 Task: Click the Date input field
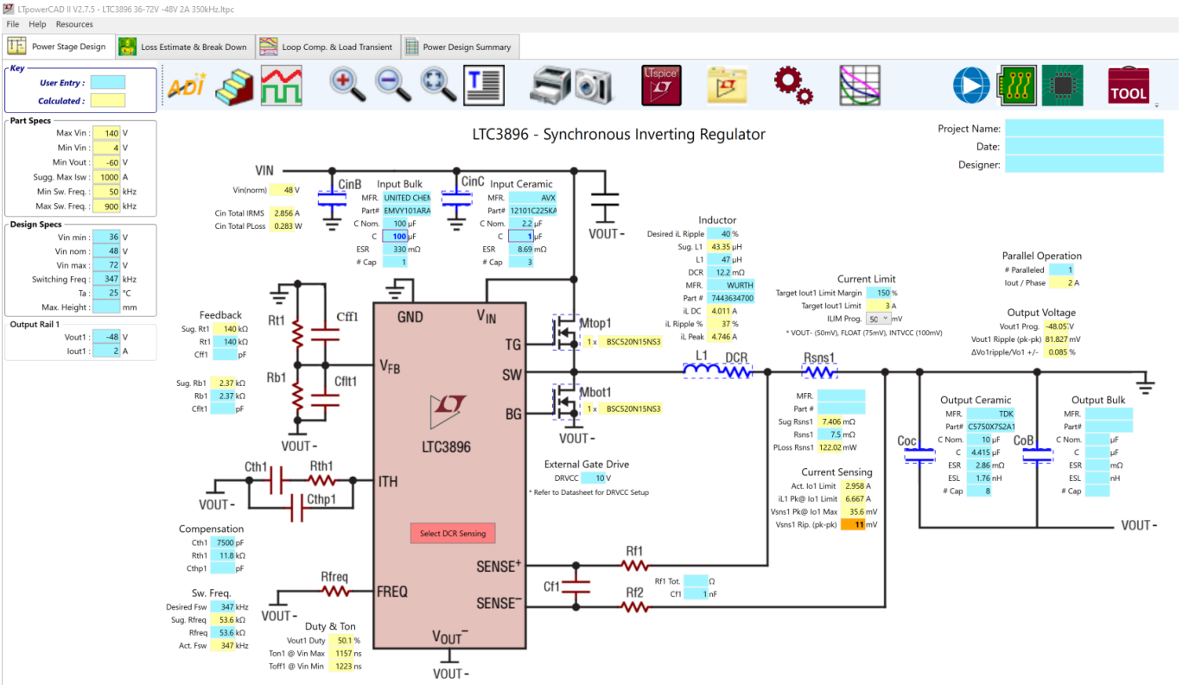(1084, 146)
